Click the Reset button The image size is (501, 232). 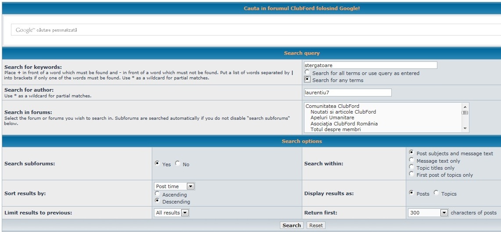[315, 225]
